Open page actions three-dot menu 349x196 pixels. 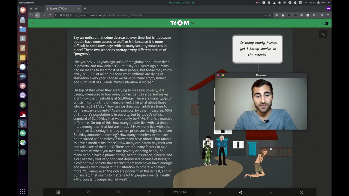click(265, 15)
